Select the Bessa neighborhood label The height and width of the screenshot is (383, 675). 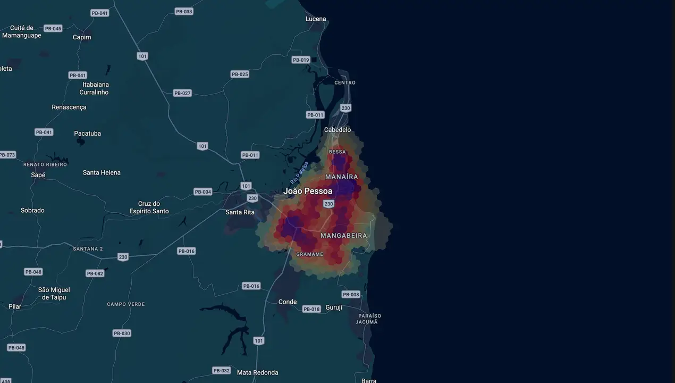[x=338, y=152]
